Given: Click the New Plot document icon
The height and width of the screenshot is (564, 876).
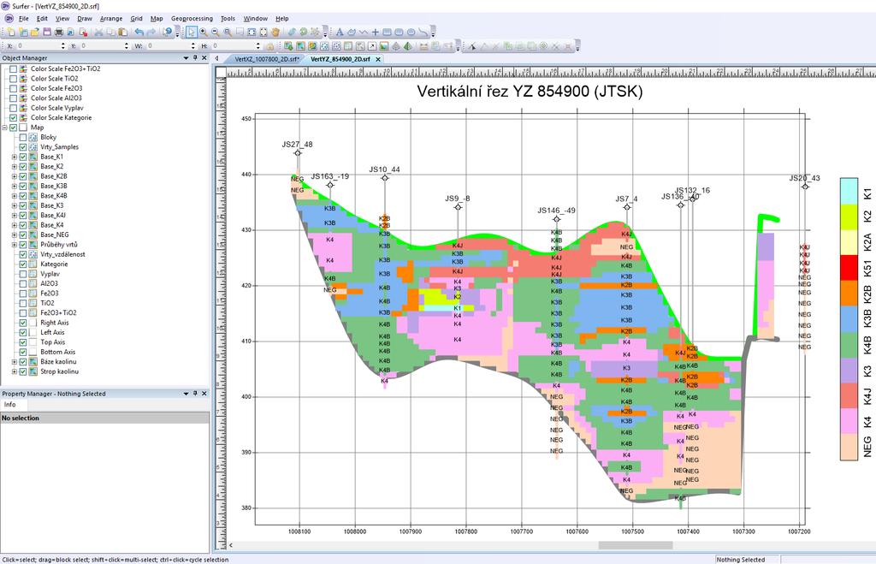Looking at the screenshot, I should pyautogui.click(x=10, y=32).
